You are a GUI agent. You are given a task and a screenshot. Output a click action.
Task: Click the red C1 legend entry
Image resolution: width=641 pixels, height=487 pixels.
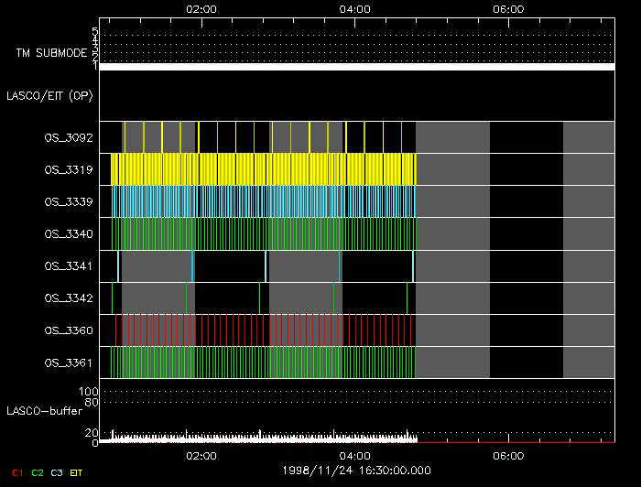(16, 472)
